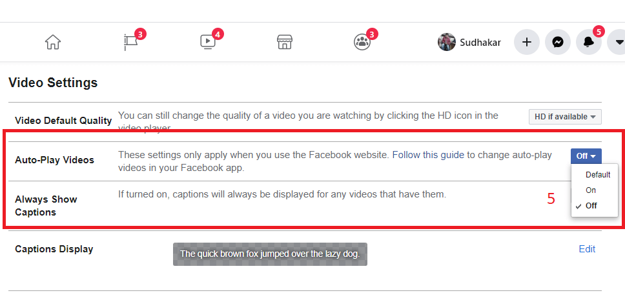Select the checked Off menu option
This screenshot has height=302, width=625.
coord(591,206)
